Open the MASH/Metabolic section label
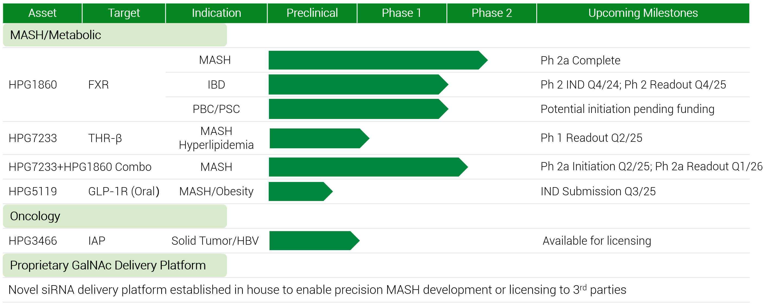This screenshot has height=305, width=764. click(x=115, y=35)
